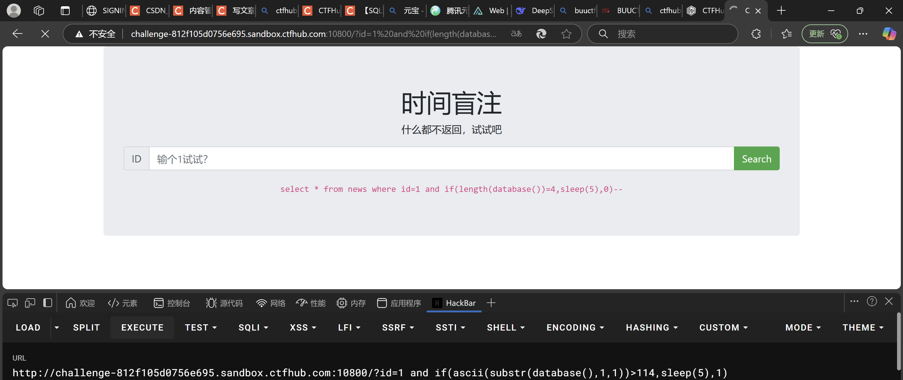Image resolution: width=903 pixels, height=380 pixels.
Task: Click EXECUTE in HackBar
Action: [x=142, y=327]
